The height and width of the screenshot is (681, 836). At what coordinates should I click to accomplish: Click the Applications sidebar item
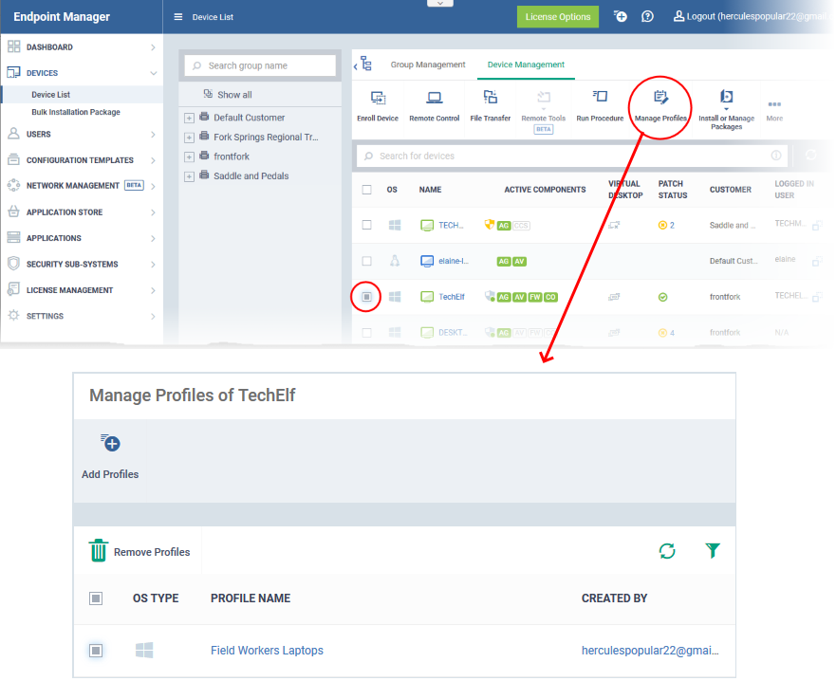[81, 238]
